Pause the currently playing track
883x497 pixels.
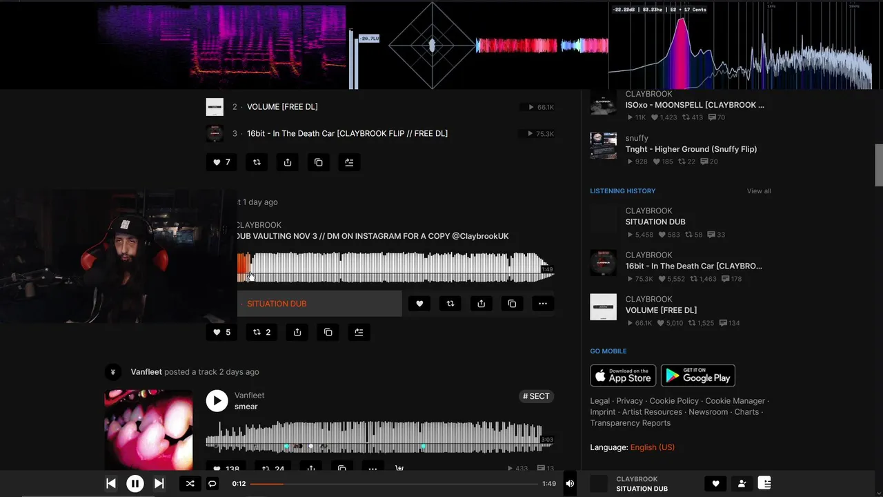[135, 484]
